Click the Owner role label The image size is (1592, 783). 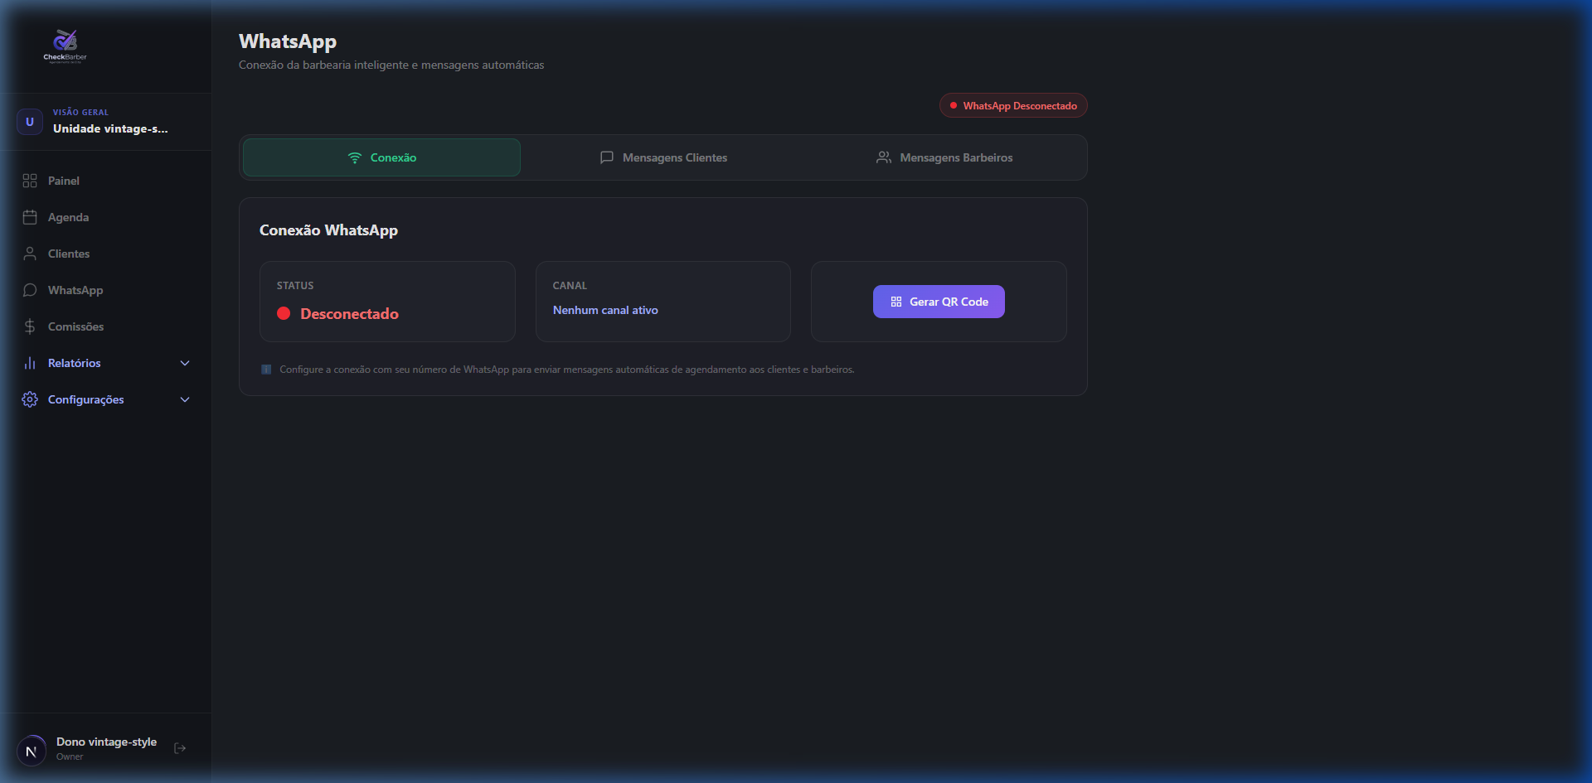[70, 756]
